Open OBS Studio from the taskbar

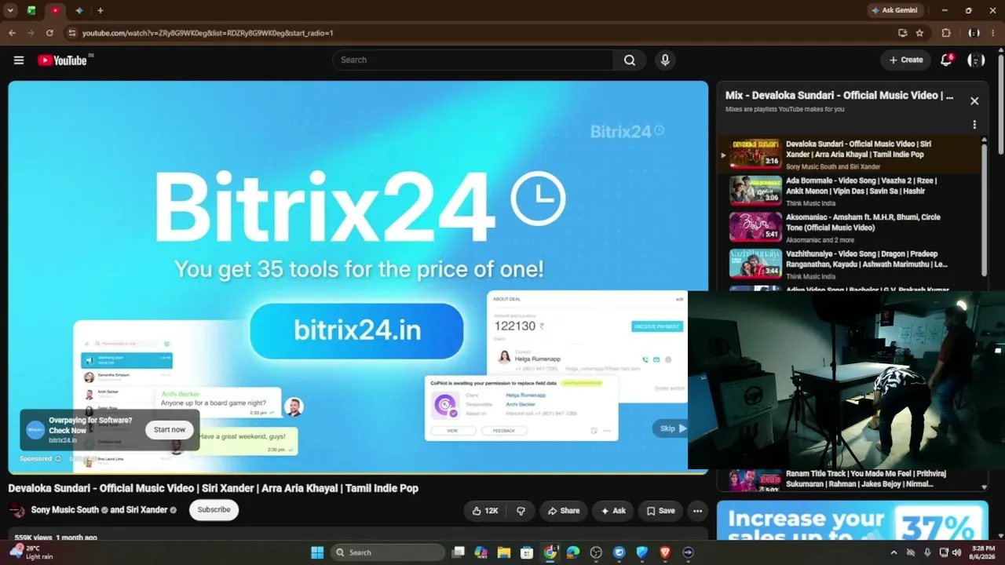point(596,552)
